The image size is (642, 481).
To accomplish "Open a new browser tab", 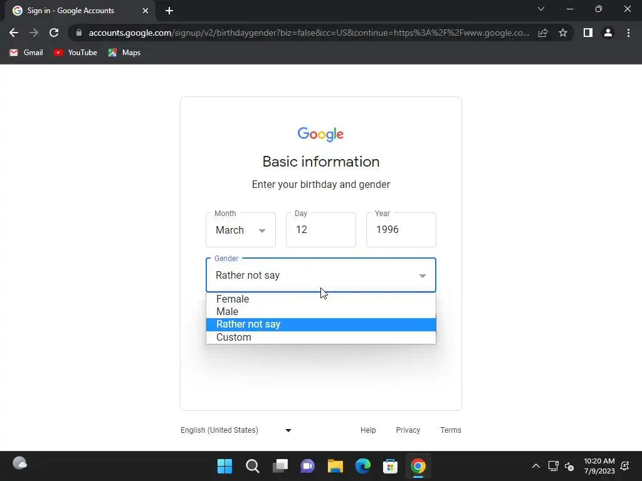I will 169,11.
